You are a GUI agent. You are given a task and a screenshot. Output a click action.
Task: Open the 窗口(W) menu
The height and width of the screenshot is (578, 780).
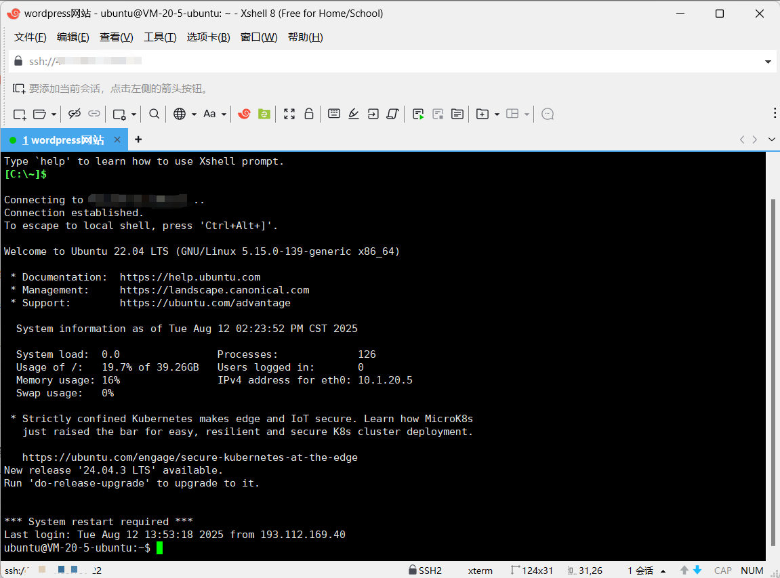pyautogui.click(x=259, y=37)
